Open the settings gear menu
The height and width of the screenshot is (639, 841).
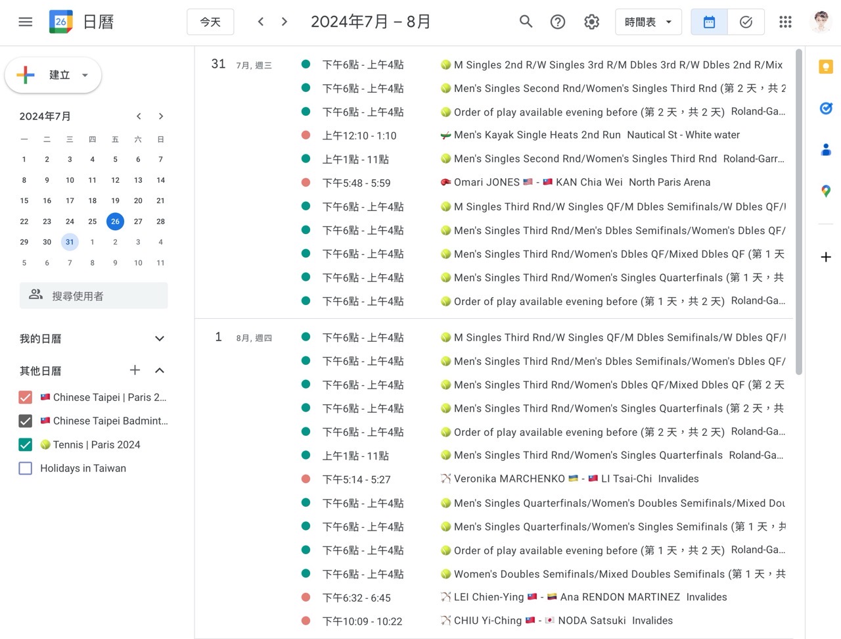point(591,22)
